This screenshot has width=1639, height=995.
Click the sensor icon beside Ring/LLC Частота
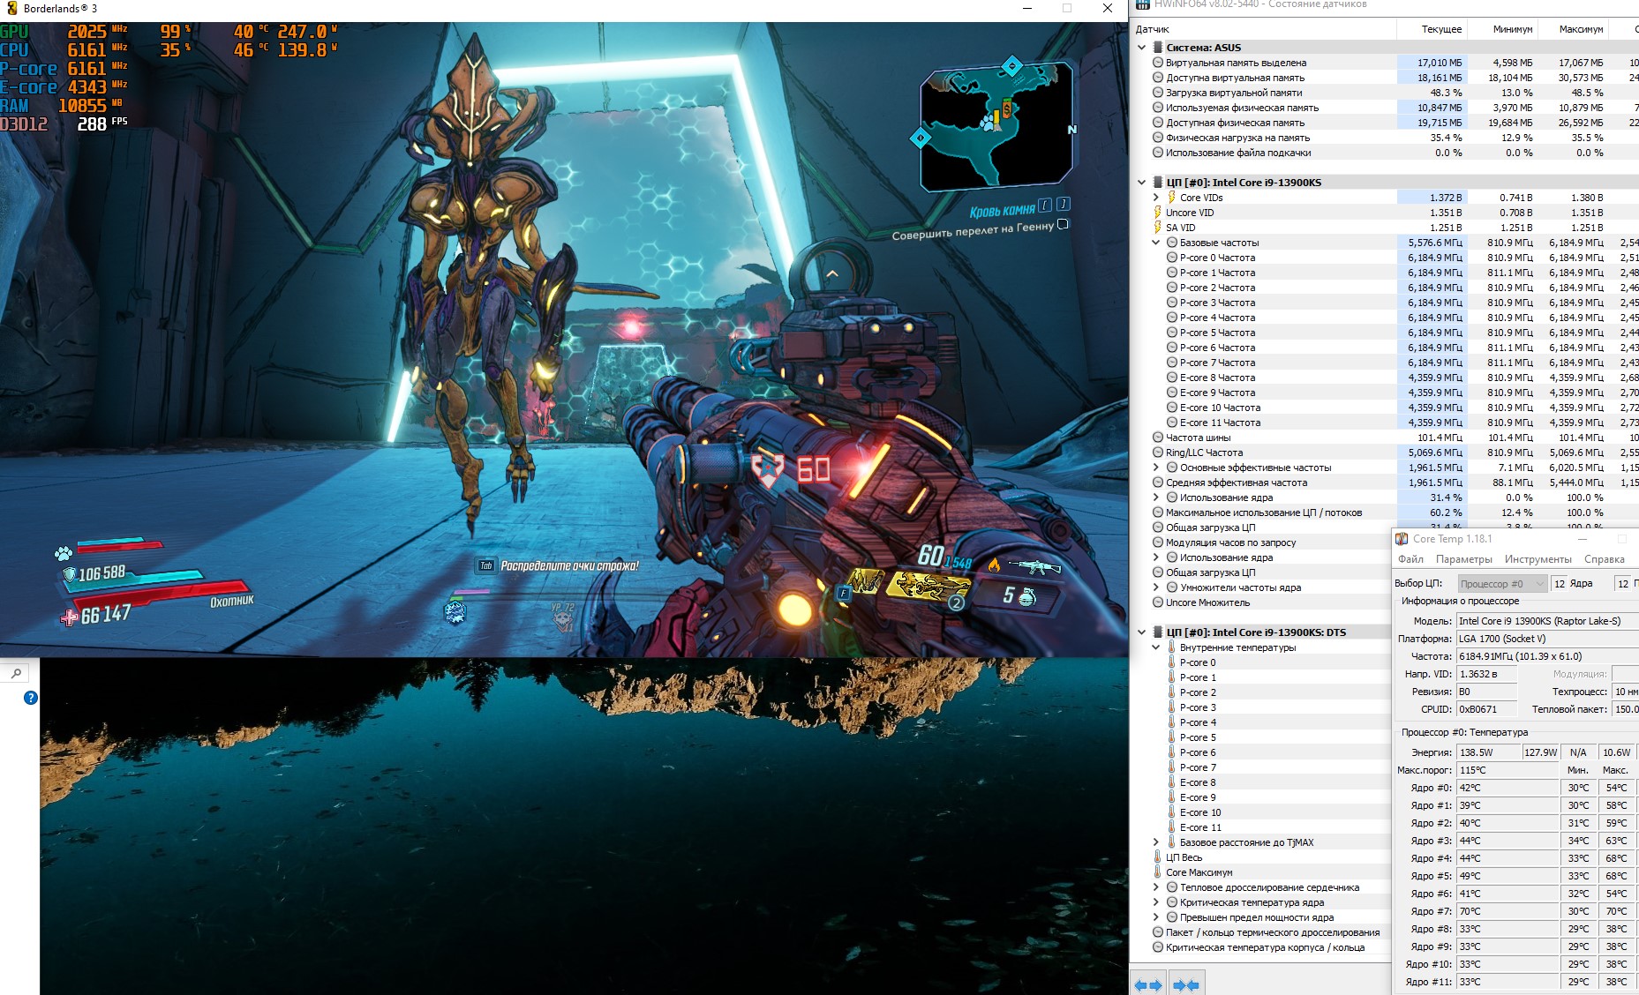coord(1158,453)
